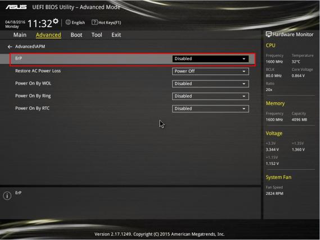
Task: Switch to the Boot tab
Action: click(76, 35)
